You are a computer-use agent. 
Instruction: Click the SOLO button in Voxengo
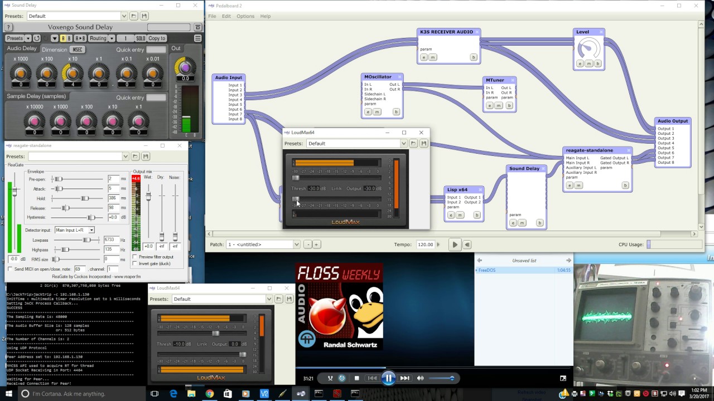(141, 38)
